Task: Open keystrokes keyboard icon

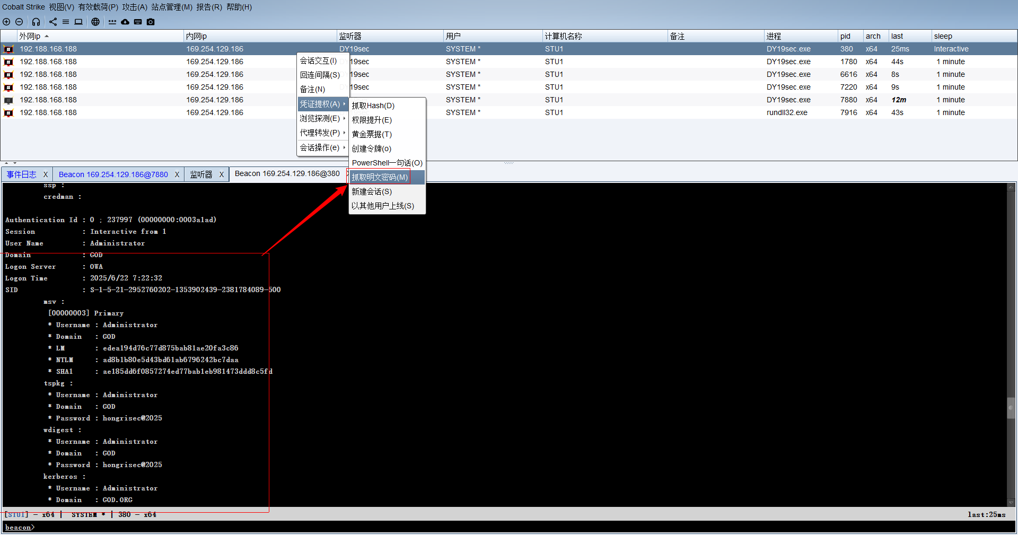Action: [x=138, y=22]
